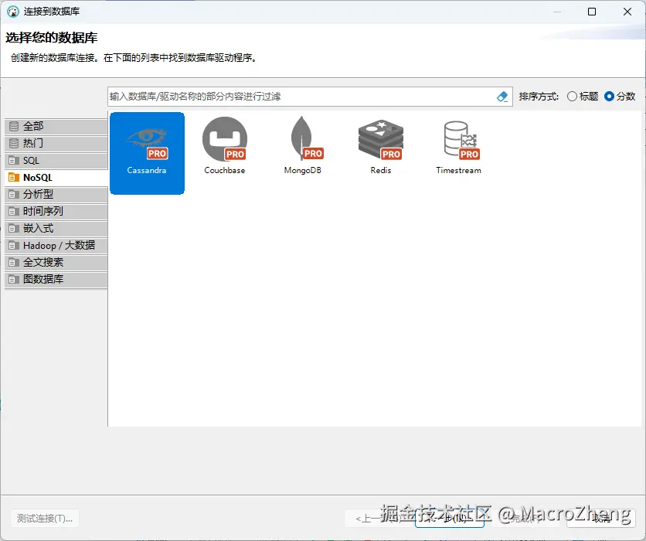
Task: Switch to 全文搜索 category
Action: pyautogui.click(x=56, y=263)
